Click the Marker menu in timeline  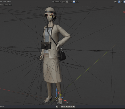click(2, 107)
